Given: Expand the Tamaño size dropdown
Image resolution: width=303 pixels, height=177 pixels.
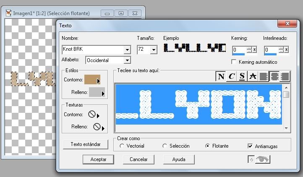Looking at the screenshot, I should (x=153, y=50).
